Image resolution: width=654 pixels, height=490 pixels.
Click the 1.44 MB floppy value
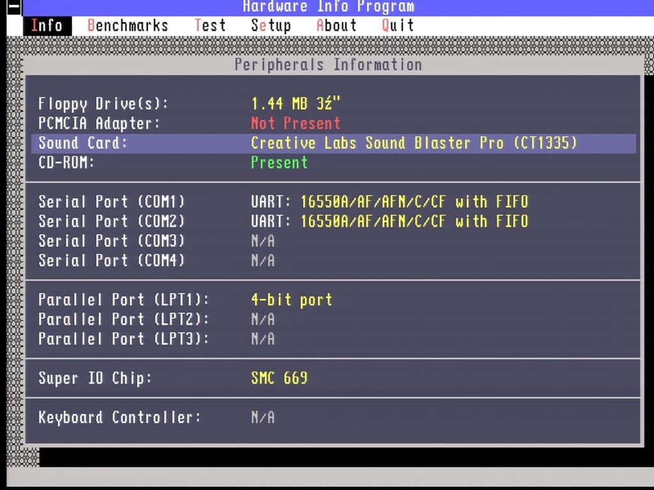click(296, 104)
